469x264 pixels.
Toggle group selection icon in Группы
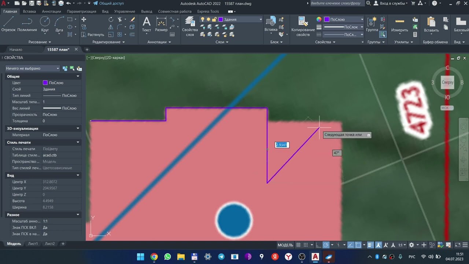pos(383,34)
